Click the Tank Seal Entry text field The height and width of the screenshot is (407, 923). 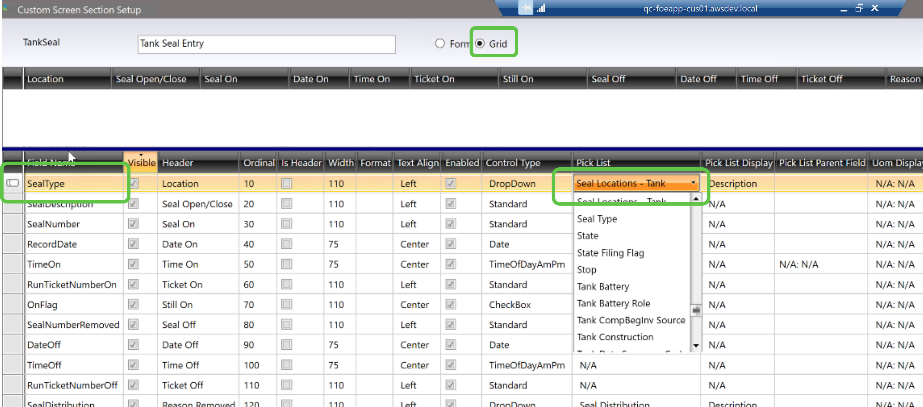(266, 44)
